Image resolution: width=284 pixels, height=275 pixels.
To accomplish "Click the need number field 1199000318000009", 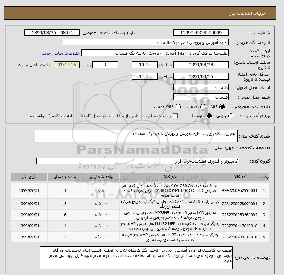I will coord(201,33).
